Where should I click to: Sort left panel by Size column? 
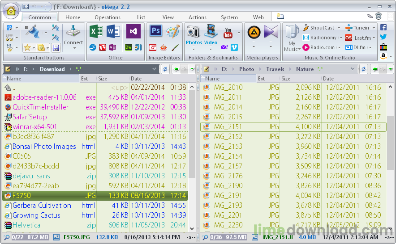[x=112, y=79]
